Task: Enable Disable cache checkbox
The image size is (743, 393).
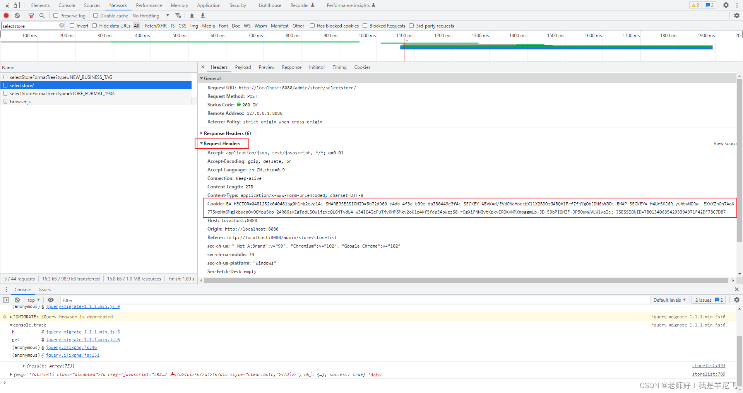Action: tap(96, 16)
